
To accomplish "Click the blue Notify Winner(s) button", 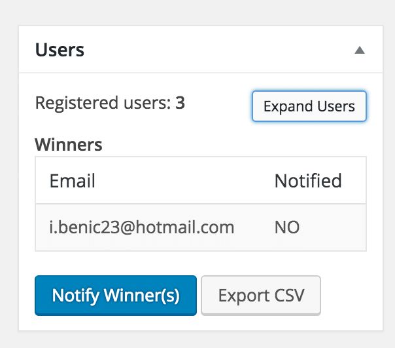I will coord(116,295).
